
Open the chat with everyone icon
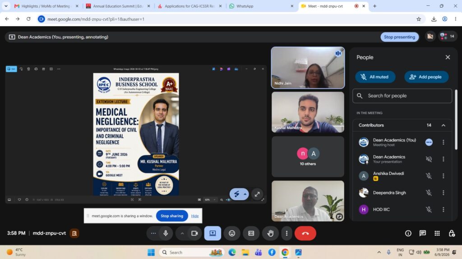coord(422,233)
